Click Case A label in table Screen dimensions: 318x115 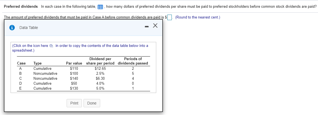[x=21, y=68]
